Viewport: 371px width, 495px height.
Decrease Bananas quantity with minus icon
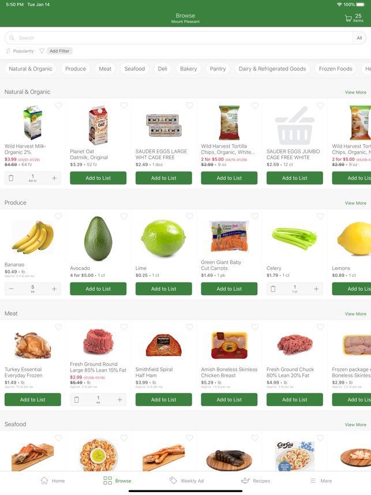pyautogui.click(x=11, y=289)
